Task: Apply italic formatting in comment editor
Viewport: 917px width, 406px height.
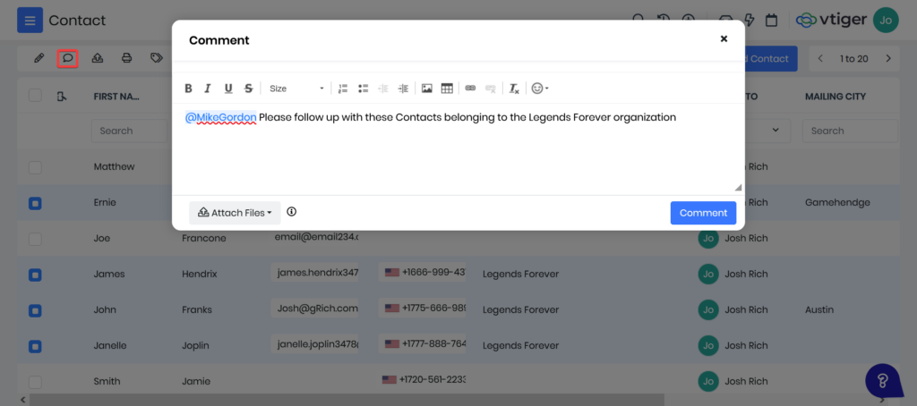Action: point(208,89)
